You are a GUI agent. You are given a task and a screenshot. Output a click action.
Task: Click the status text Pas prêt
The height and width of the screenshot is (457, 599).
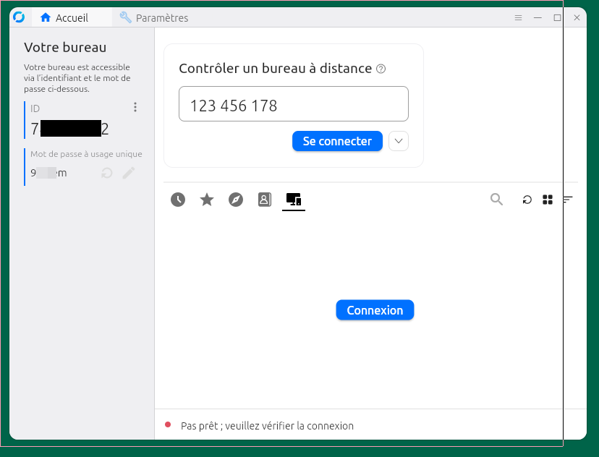(267, 426)
